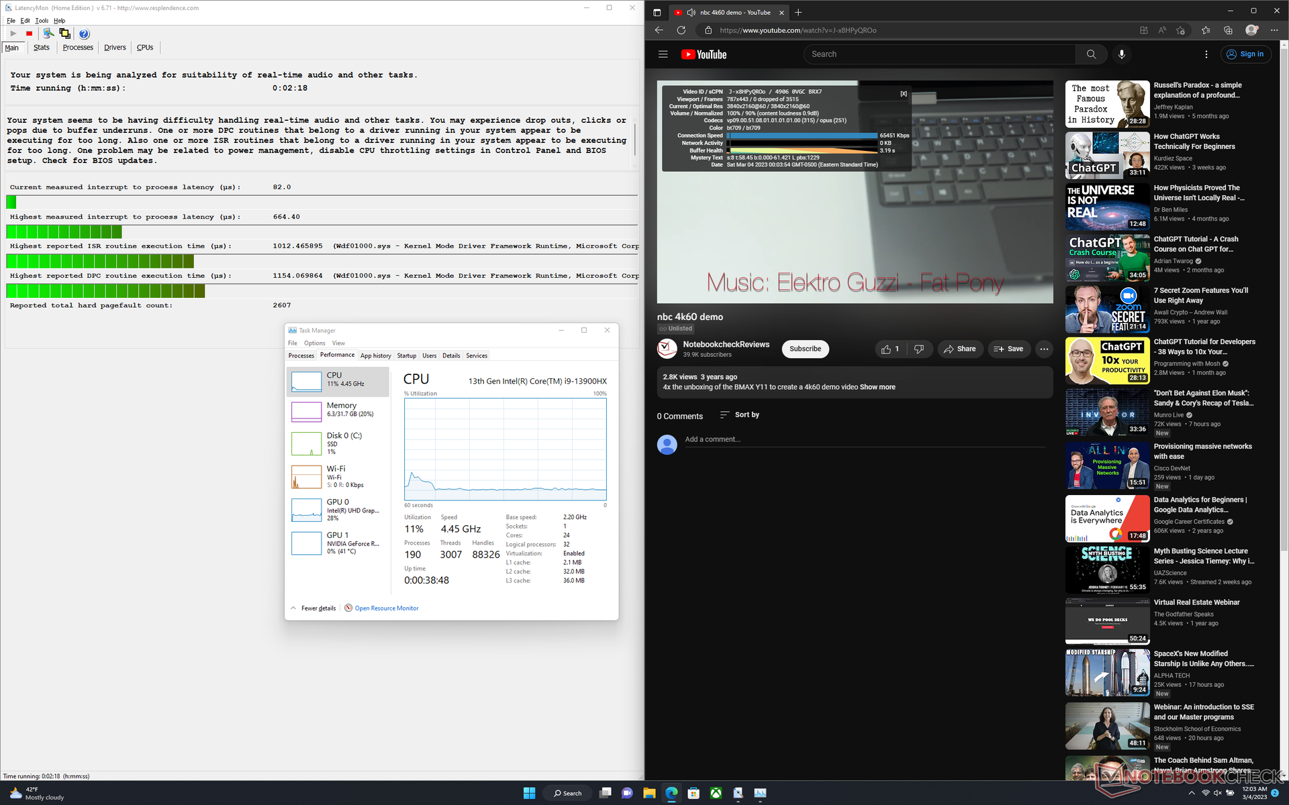
Task: Open Edge vertical tabs action menu icon
Action: 657,12
